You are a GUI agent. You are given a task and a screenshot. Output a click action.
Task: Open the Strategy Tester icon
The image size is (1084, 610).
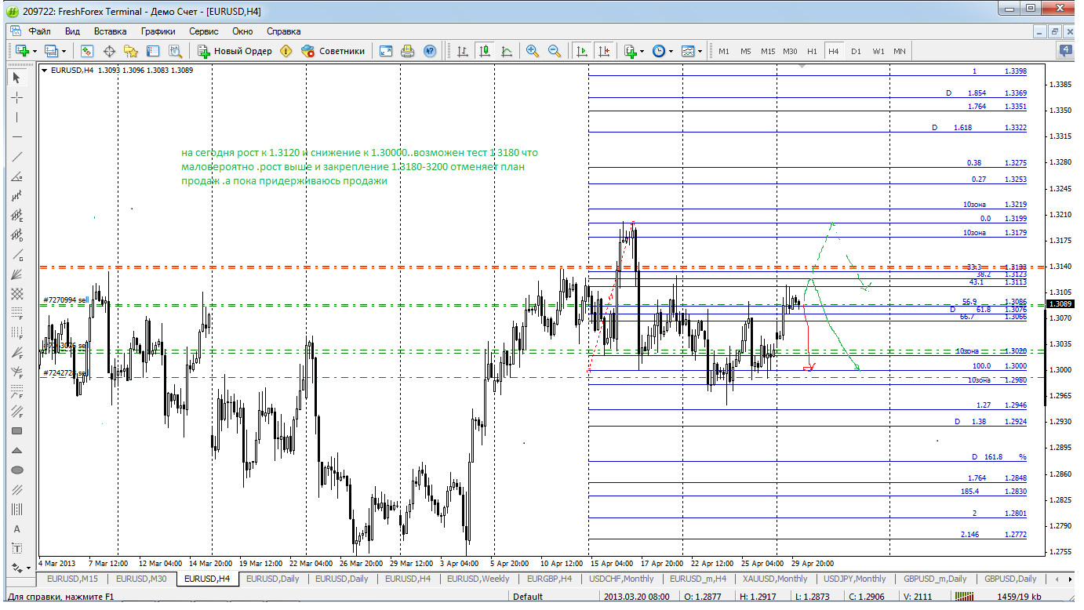coord(175,51)
